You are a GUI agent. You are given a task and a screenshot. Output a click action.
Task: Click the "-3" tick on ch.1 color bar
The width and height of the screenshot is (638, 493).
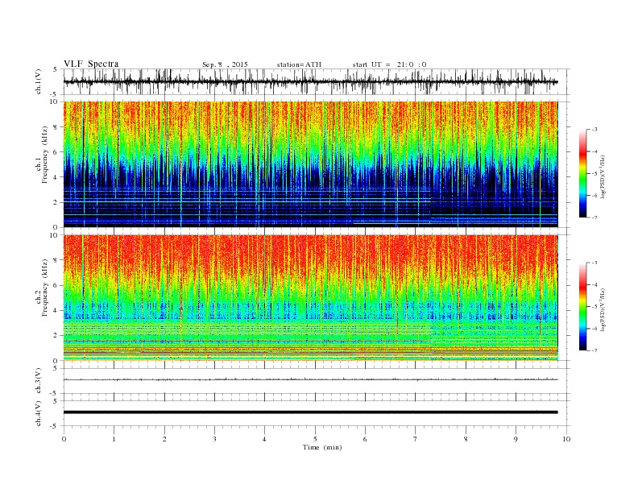(x=594, y=130)
